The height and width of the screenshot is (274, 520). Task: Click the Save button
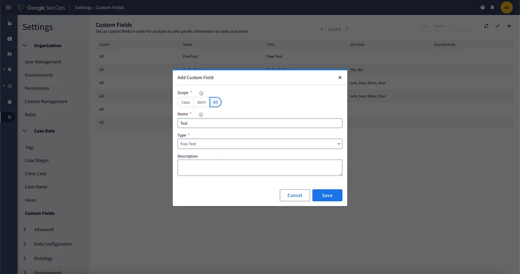pyautogui.click(x=327, y=195)
